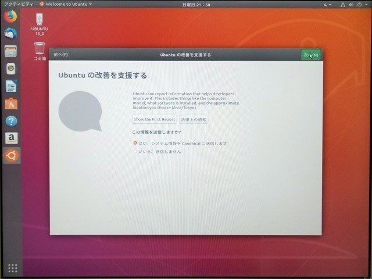Image resolution: width=372 pixels, height=279 pixels.
Task: Open Rhythmbox music player in dock
Action: point(10,69)
